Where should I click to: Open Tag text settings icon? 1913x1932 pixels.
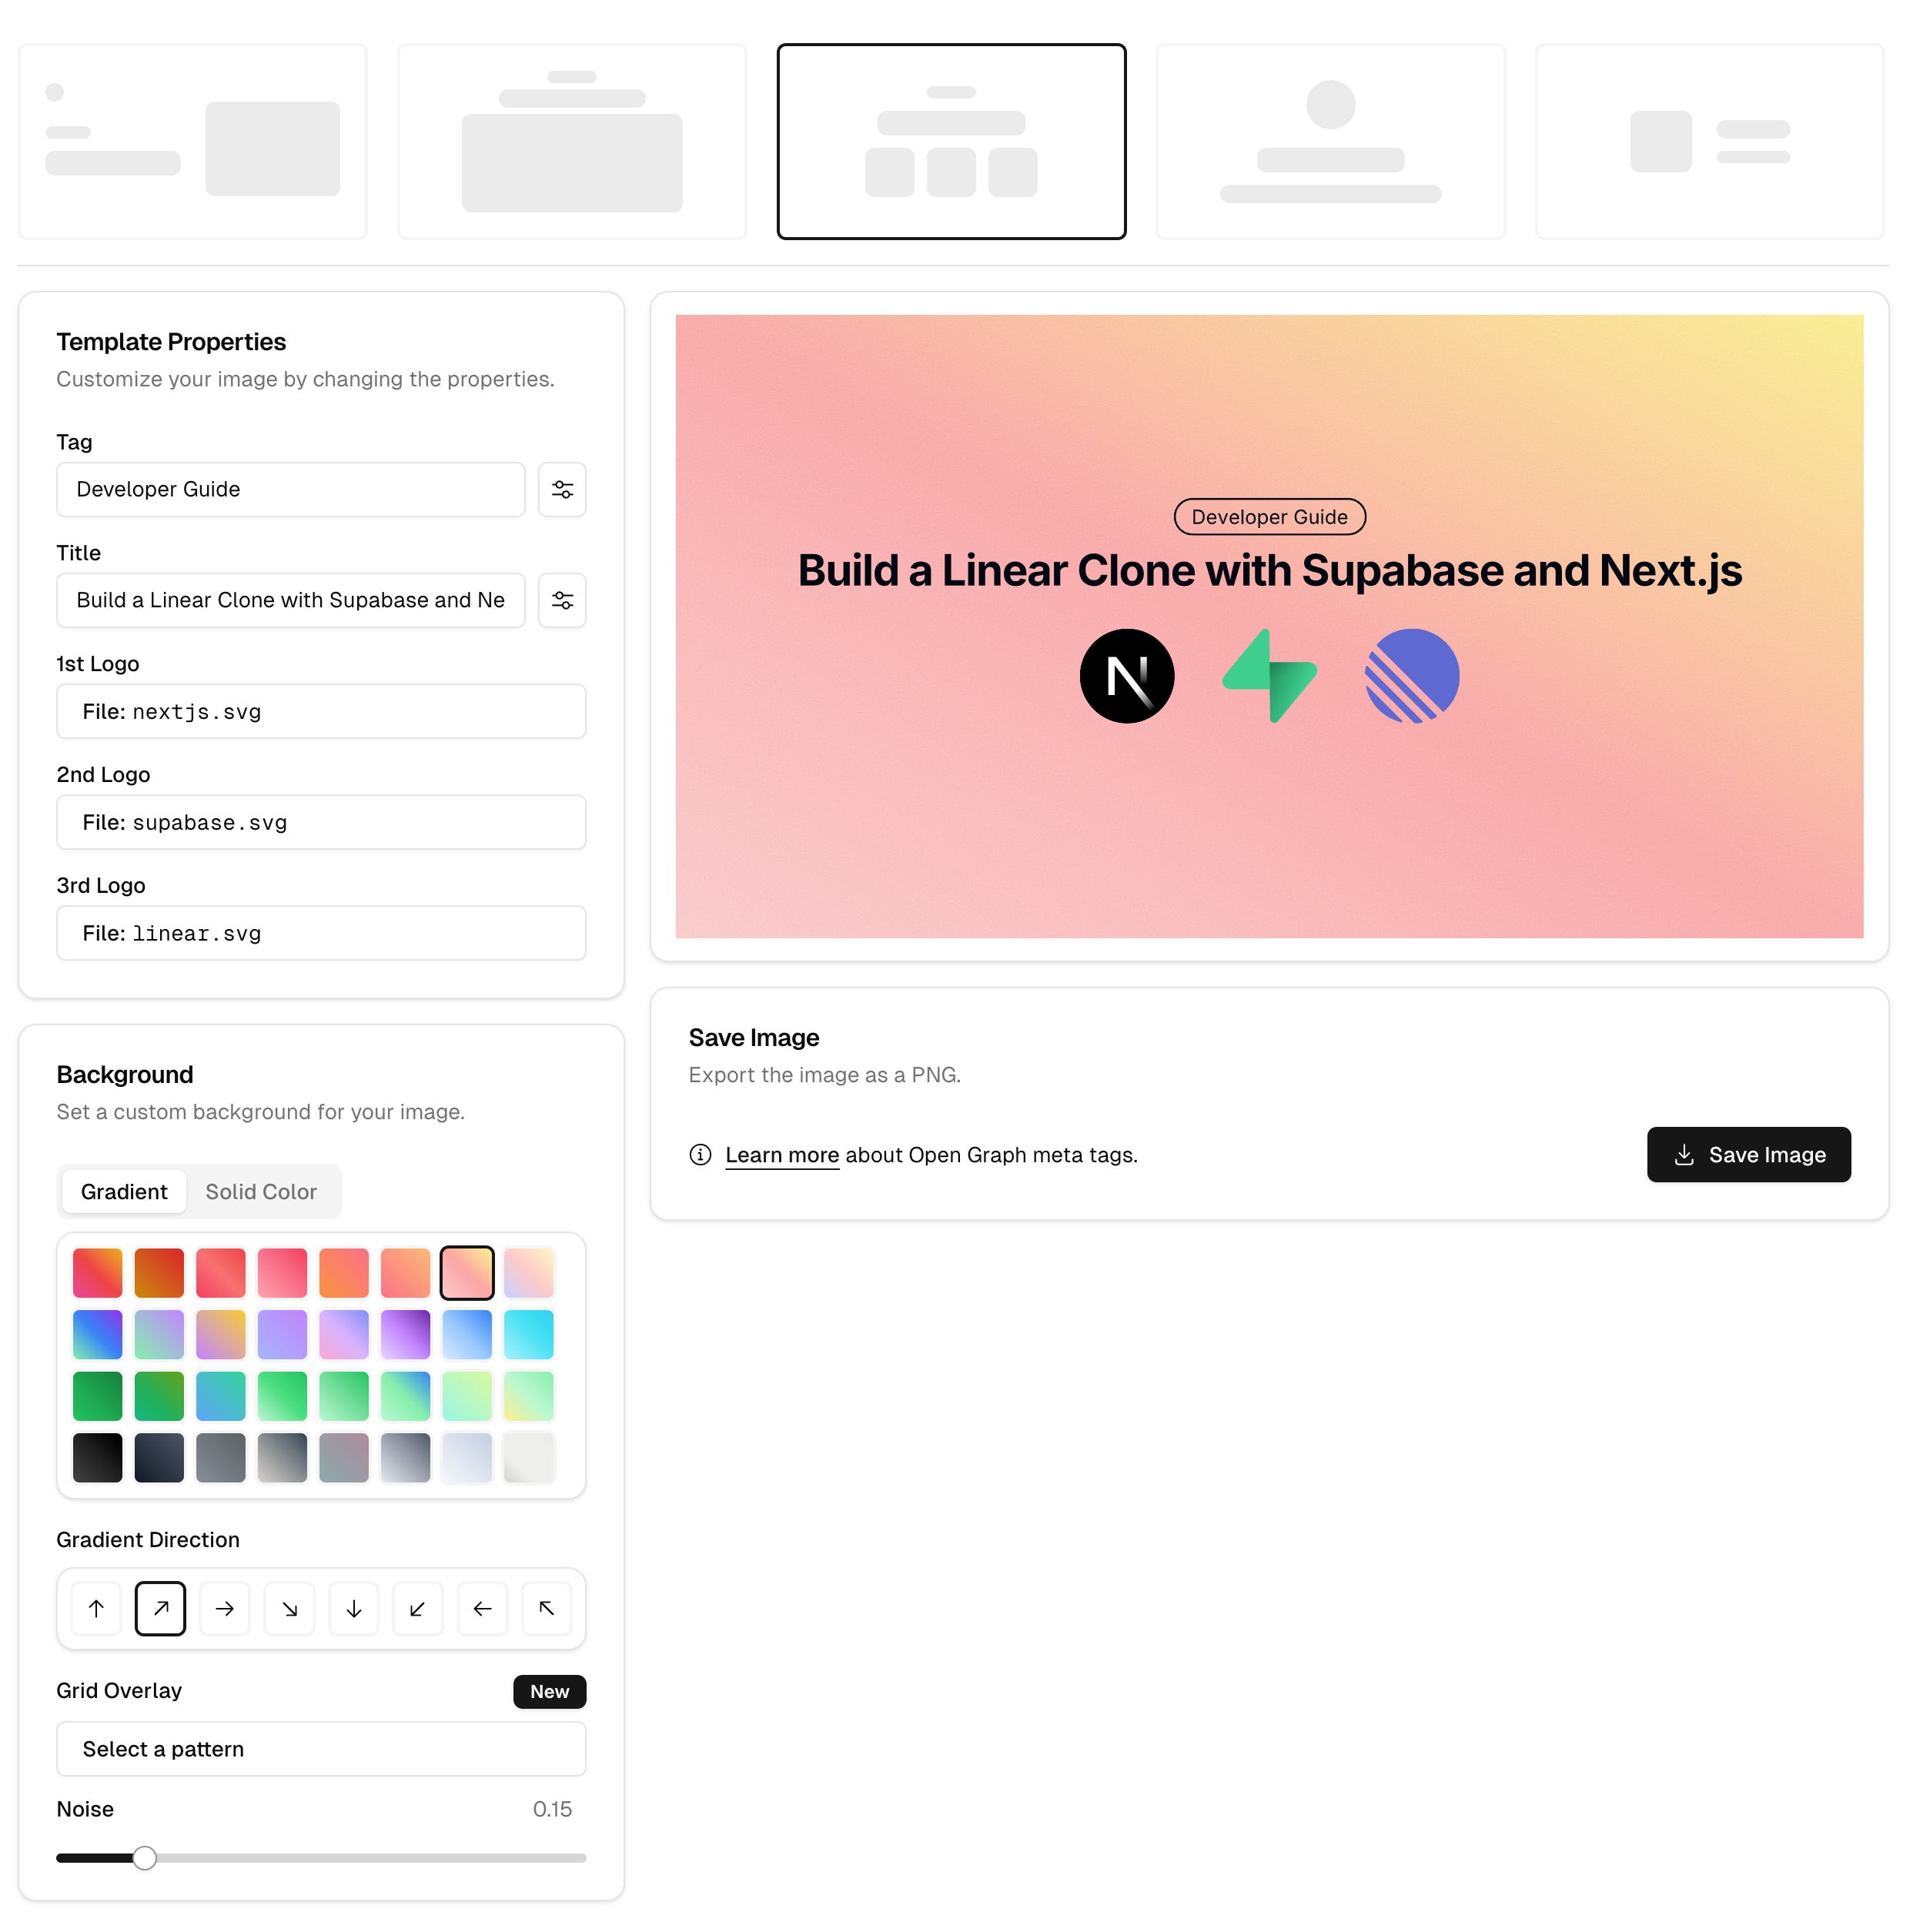point(562,489)
